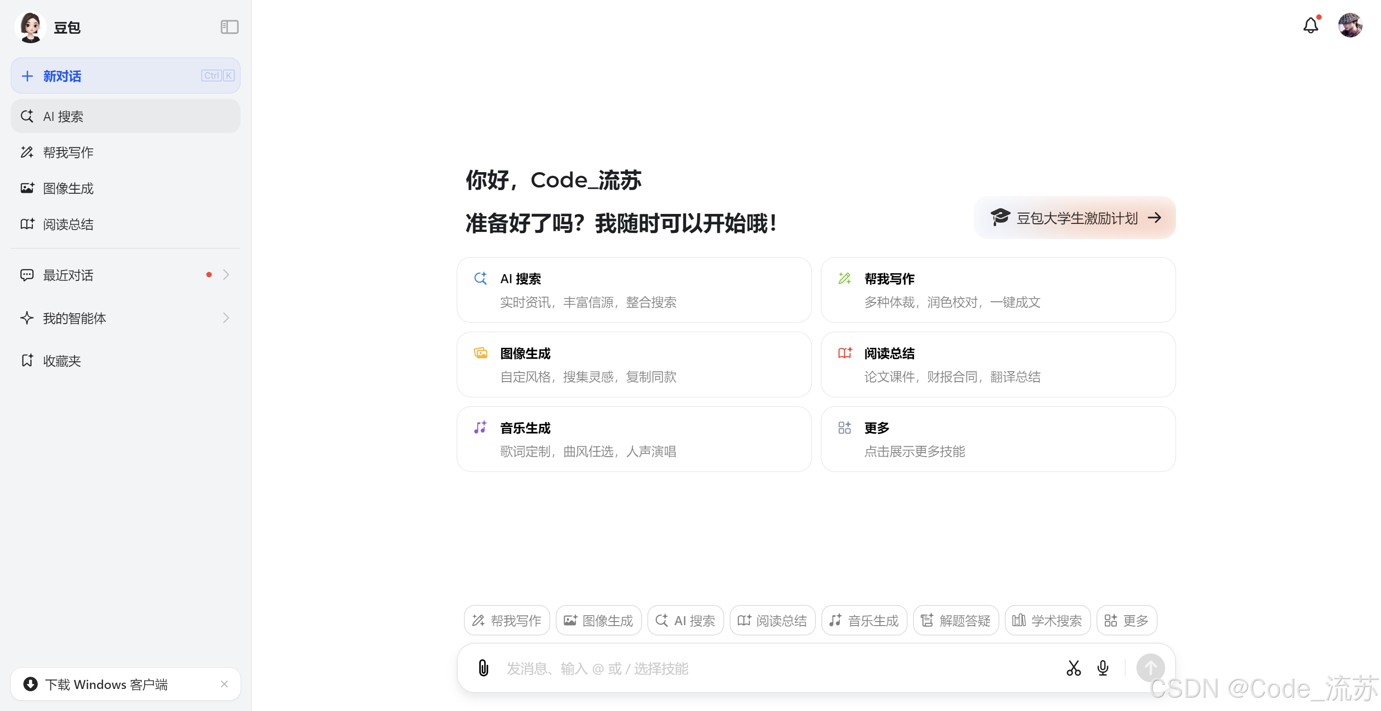Image resolution: width=1381 pixels, height=711 pixels.
Task: Dismiss the Windows client download banner
Action: click(x=224, y=684)
